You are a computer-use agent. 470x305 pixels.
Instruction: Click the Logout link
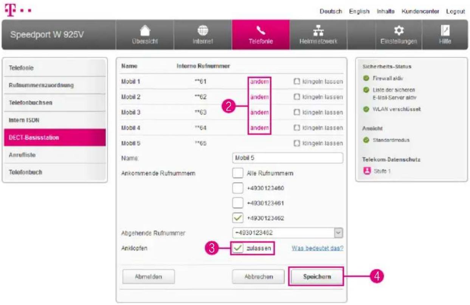pos(455,11)
